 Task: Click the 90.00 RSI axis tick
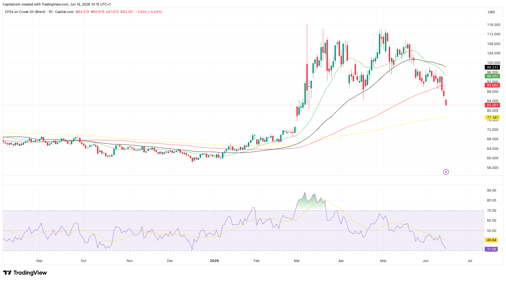pyautogui.click(x=491, y=190)
